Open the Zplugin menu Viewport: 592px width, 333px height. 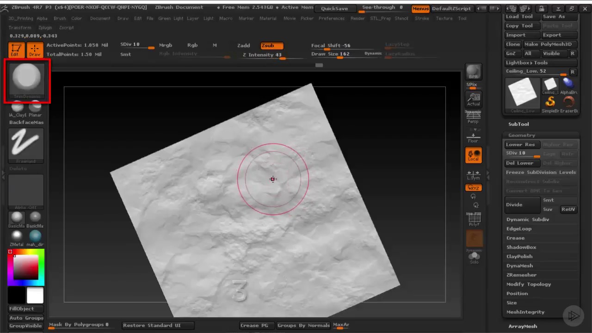45,28
